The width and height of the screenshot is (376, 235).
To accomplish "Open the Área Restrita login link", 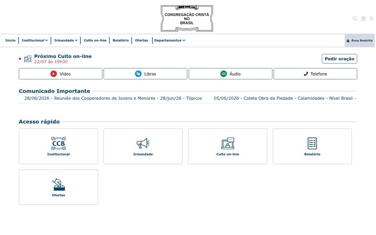I will [360, 41].
